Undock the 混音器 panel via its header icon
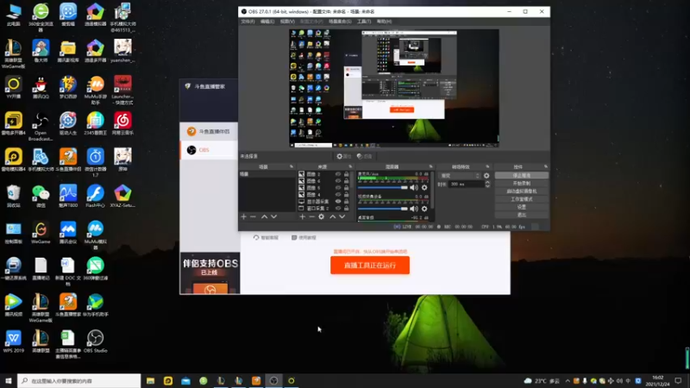Screen dimensions: 690x388 pyautogui.click(x=430, y=166)
